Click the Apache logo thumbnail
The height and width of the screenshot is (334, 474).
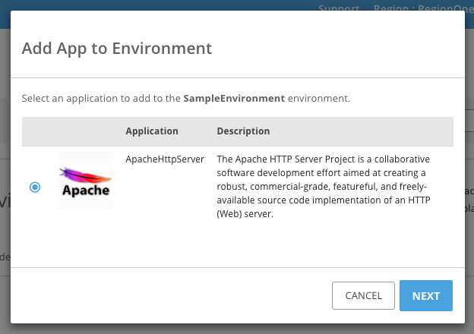coord(85,181)
